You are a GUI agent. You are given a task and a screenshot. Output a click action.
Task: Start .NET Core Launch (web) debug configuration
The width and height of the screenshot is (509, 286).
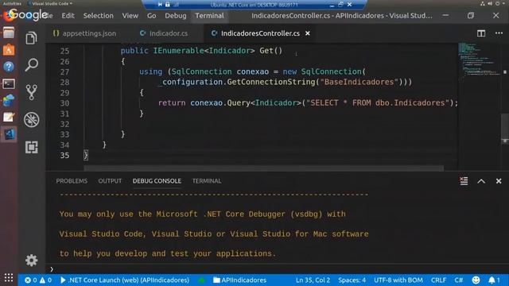pos(125,280)
